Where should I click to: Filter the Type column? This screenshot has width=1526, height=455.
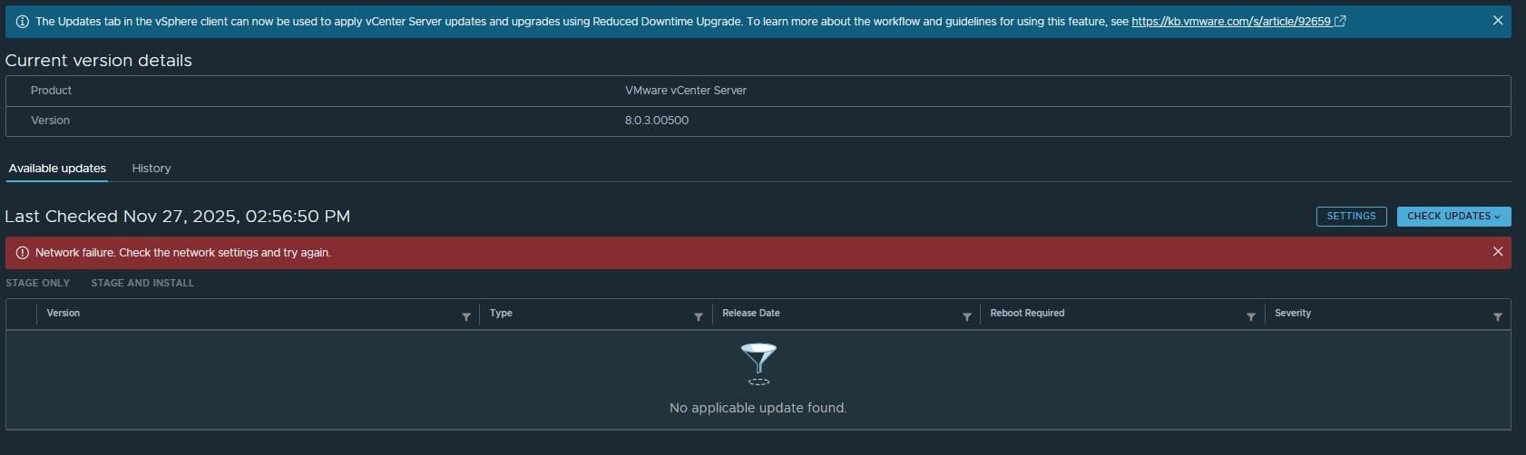click(x=699, y=316)
